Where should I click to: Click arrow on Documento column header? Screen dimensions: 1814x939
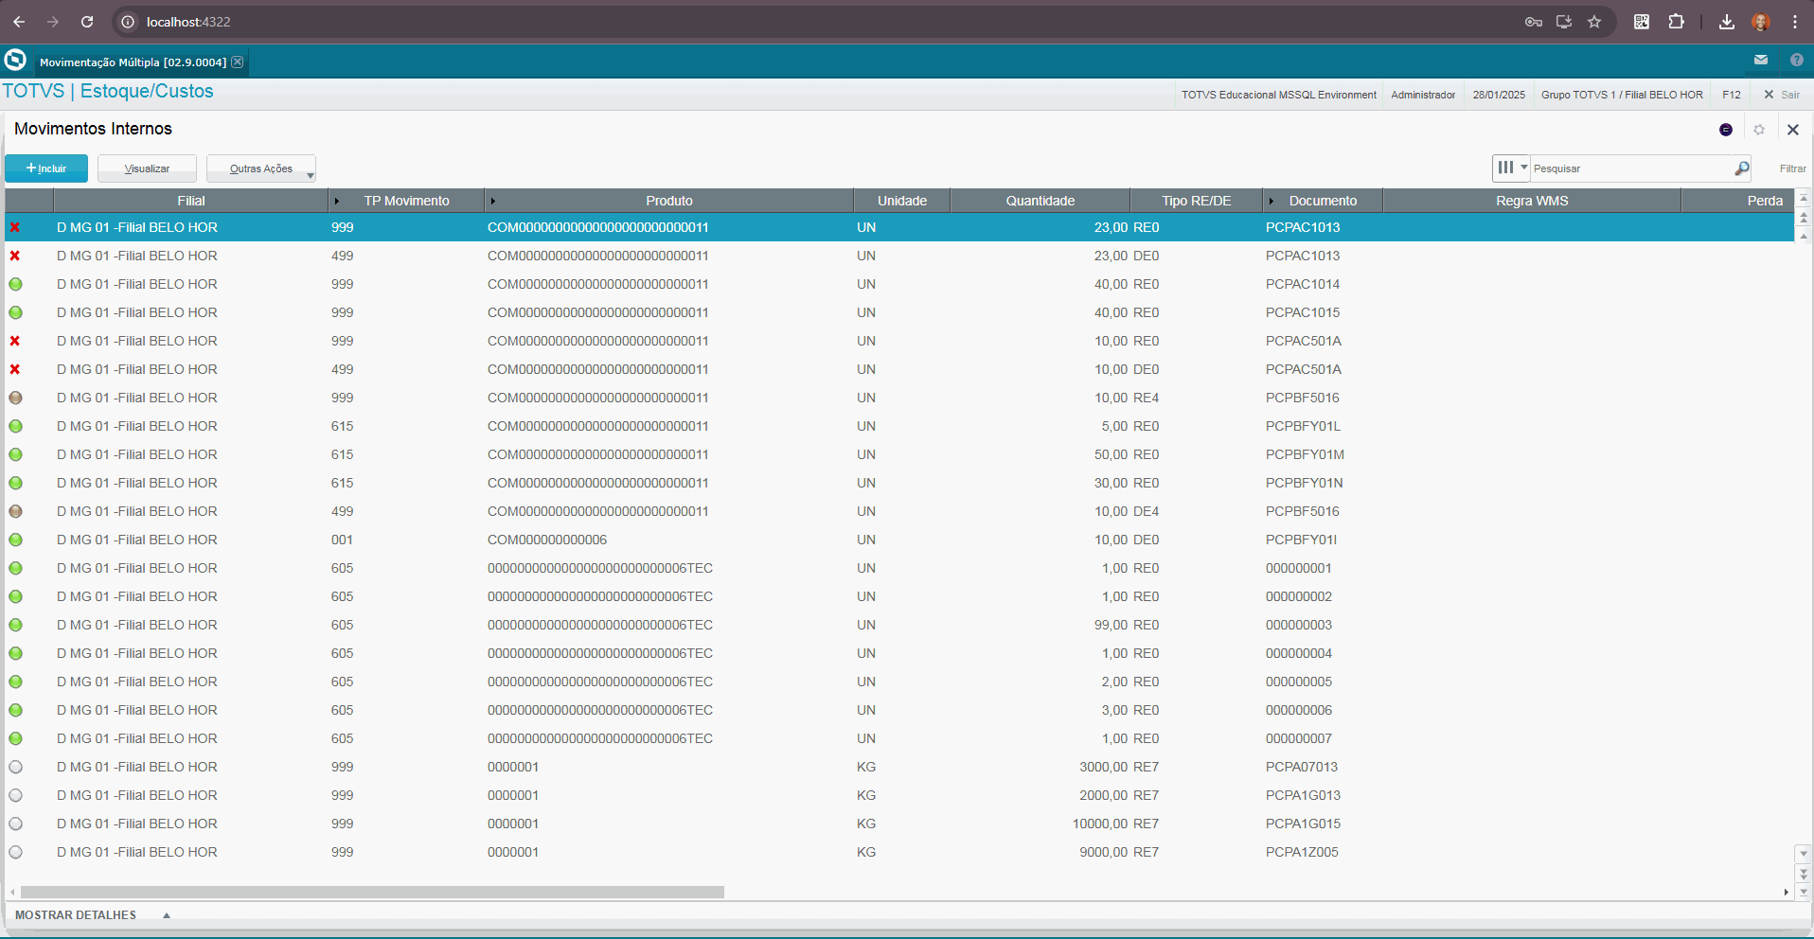(1271, 201)
